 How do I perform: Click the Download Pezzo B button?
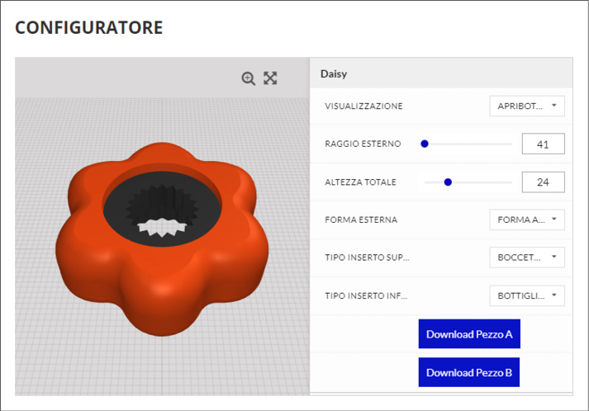468,372
